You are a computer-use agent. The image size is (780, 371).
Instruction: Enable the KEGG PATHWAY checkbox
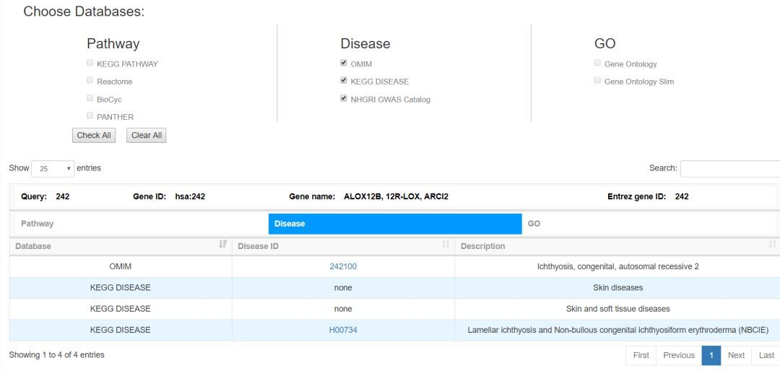point(90,64)
